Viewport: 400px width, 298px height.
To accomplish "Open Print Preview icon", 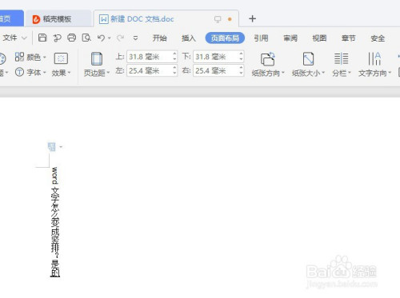I will [x=86, y=38].
